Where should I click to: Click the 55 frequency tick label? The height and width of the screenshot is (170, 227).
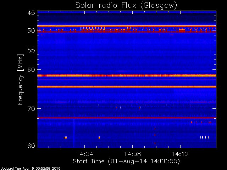pyautogui.click(x=31, y=50)
